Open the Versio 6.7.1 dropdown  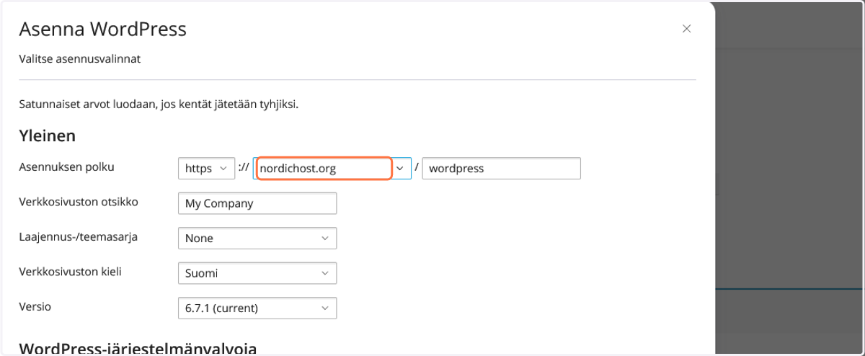click(x=257, y=308)
